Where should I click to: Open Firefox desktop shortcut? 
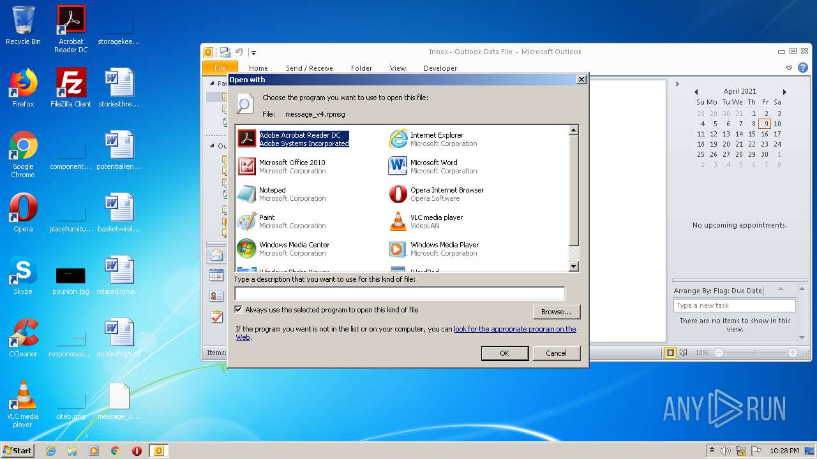23,89
